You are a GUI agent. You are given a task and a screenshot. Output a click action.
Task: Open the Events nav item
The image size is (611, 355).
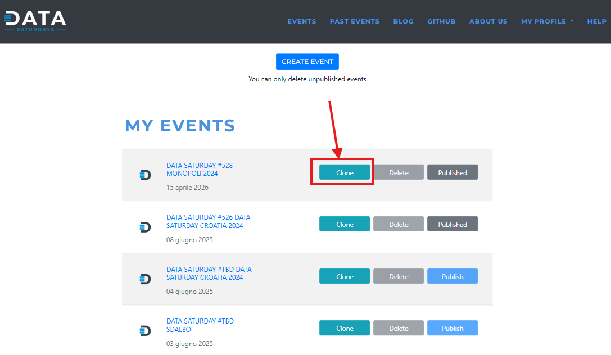[x=302, y=21]
